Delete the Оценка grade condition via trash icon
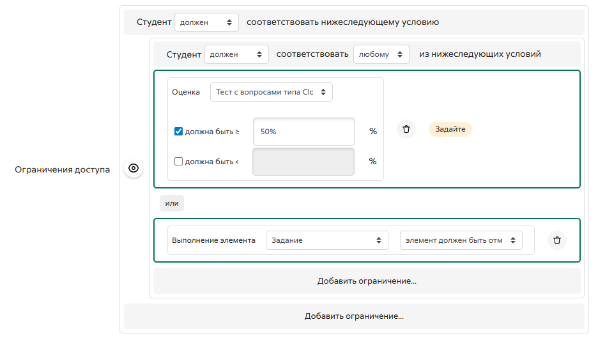Image resolution: width=598 pixels, height=338 pixels. pyautogui.click(x=406, y=130)
